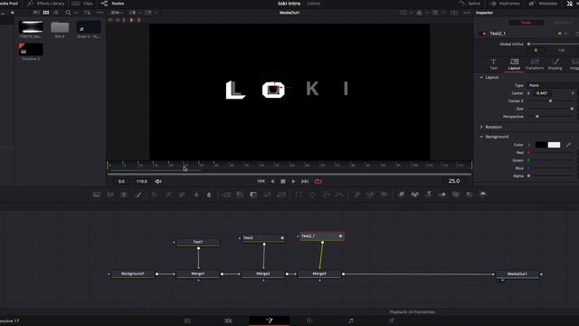Screen dimensions: 579x326
Task: Mute audio with the speaker icon
Action: point(158,181)
